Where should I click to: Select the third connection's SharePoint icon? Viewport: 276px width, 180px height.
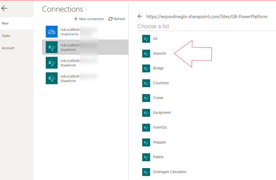coord(52,63)
